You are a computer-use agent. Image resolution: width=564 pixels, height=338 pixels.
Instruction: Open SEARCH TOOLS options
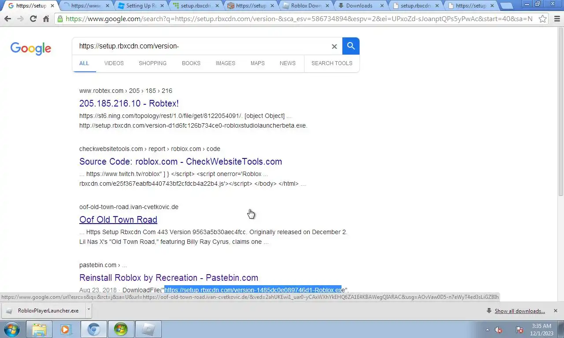tap(332, 63)
